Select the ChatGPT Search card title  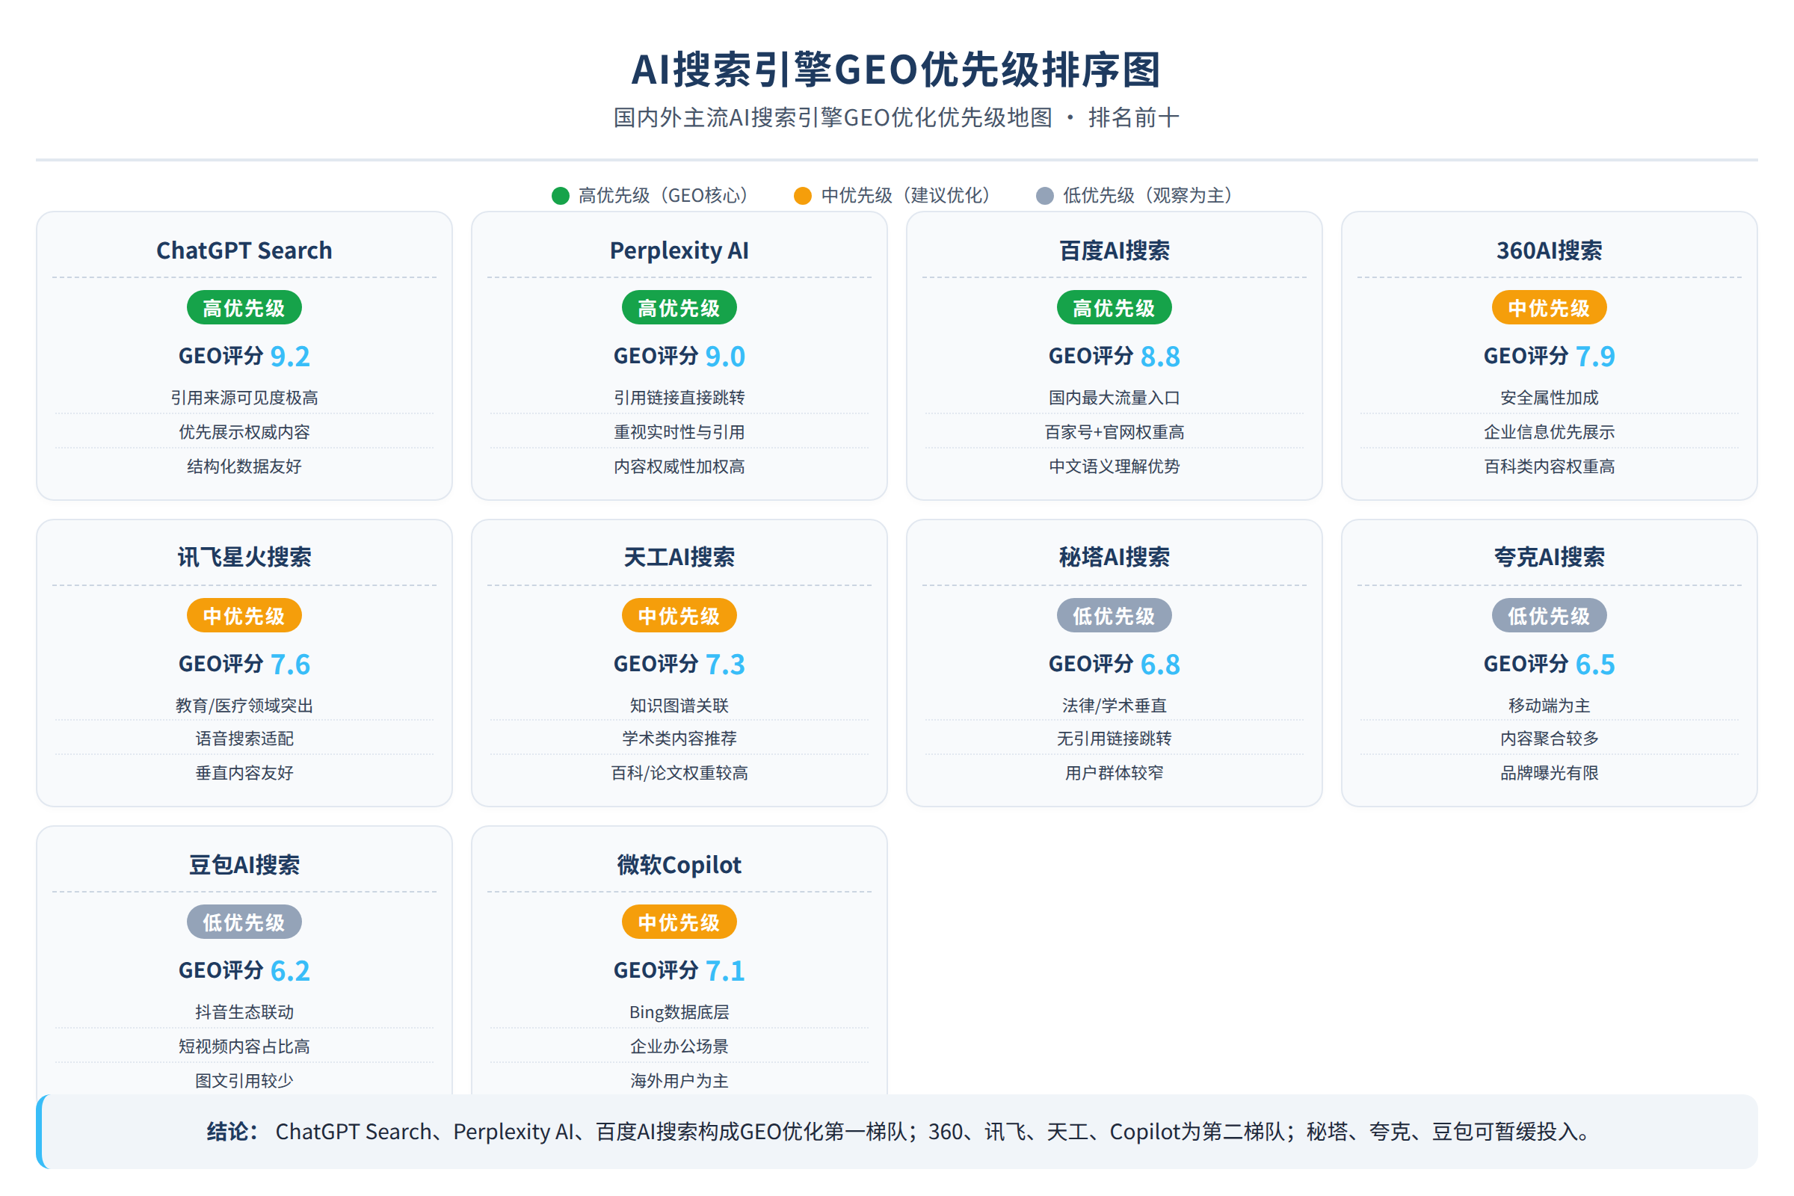coord(244,250)
